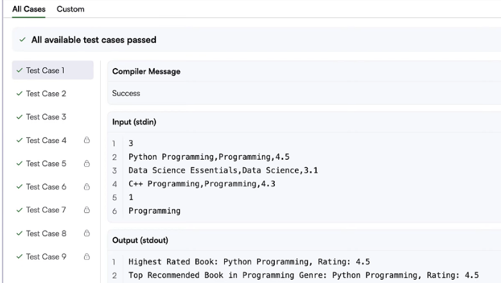Click the green checkmark before Test Case 1
The image size is (501, 283).
tap(21, 71)
